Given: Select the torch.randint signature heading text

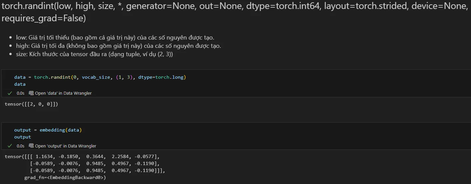Looking at the screenshot, I should pyautogui.click(x=234, y=12).
